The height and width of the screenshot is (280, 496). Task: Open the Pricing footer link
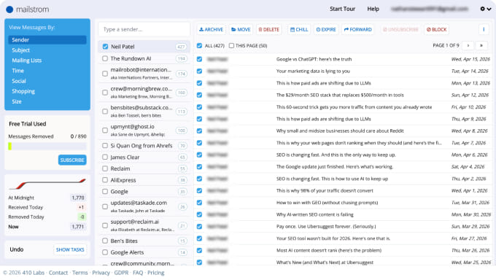click(156, 273)
